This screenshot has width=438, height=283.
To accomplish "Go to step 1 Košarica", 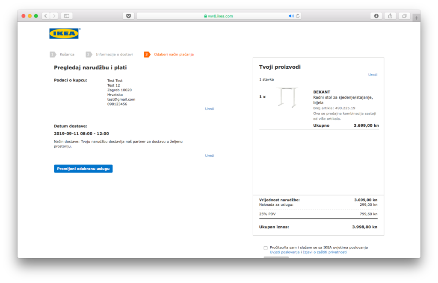I will point(67,54).
